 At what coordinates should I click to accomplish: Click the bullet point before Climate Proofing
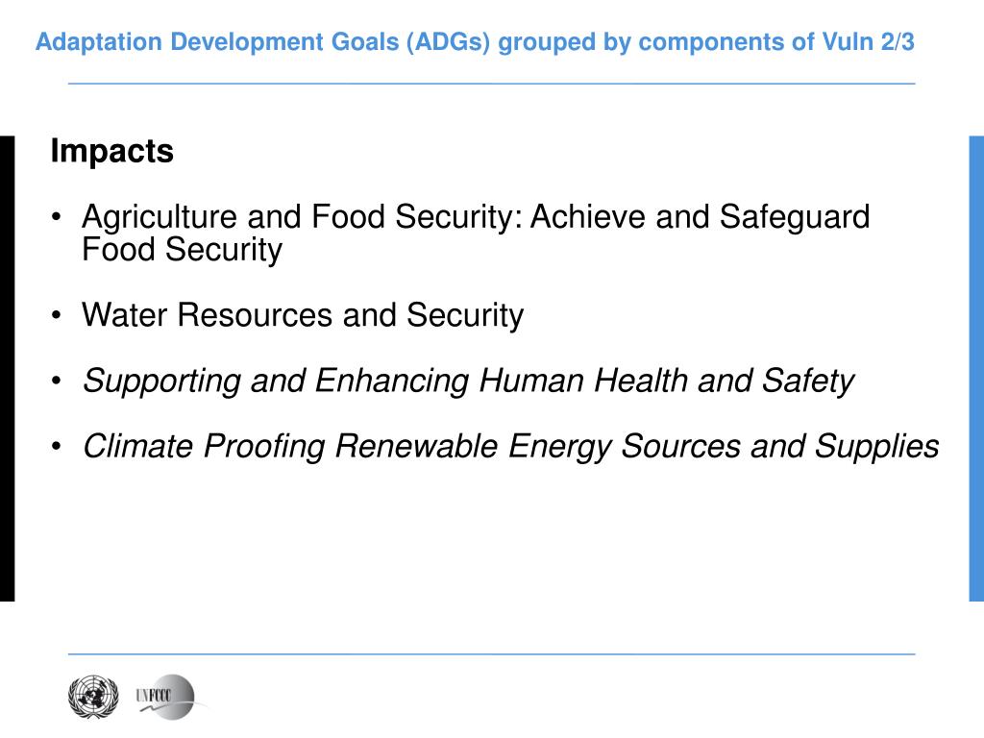(57, 447)
